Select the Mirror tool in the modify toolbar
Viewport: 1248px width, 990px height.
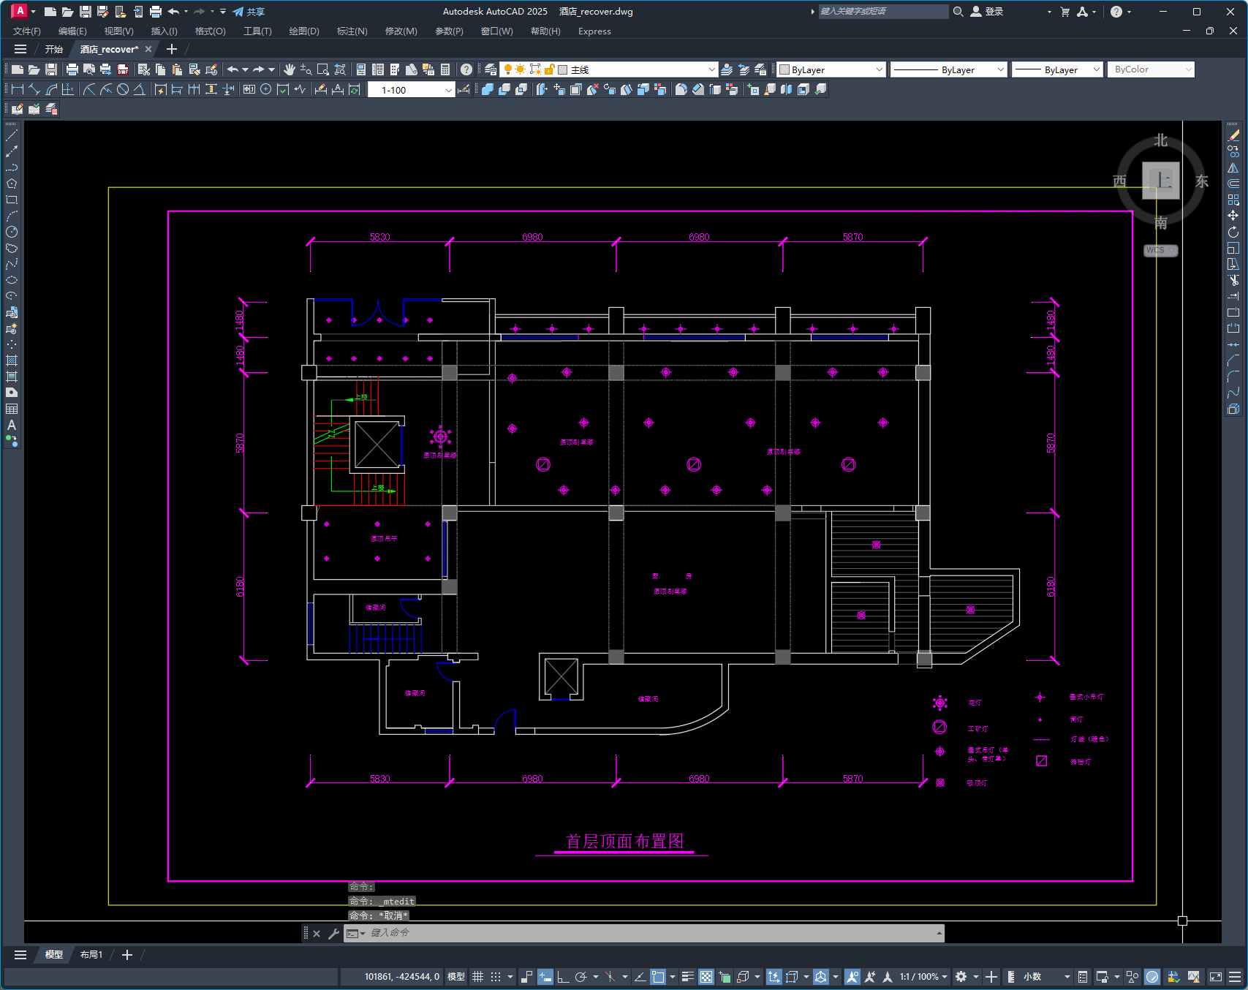[1233, 167]
